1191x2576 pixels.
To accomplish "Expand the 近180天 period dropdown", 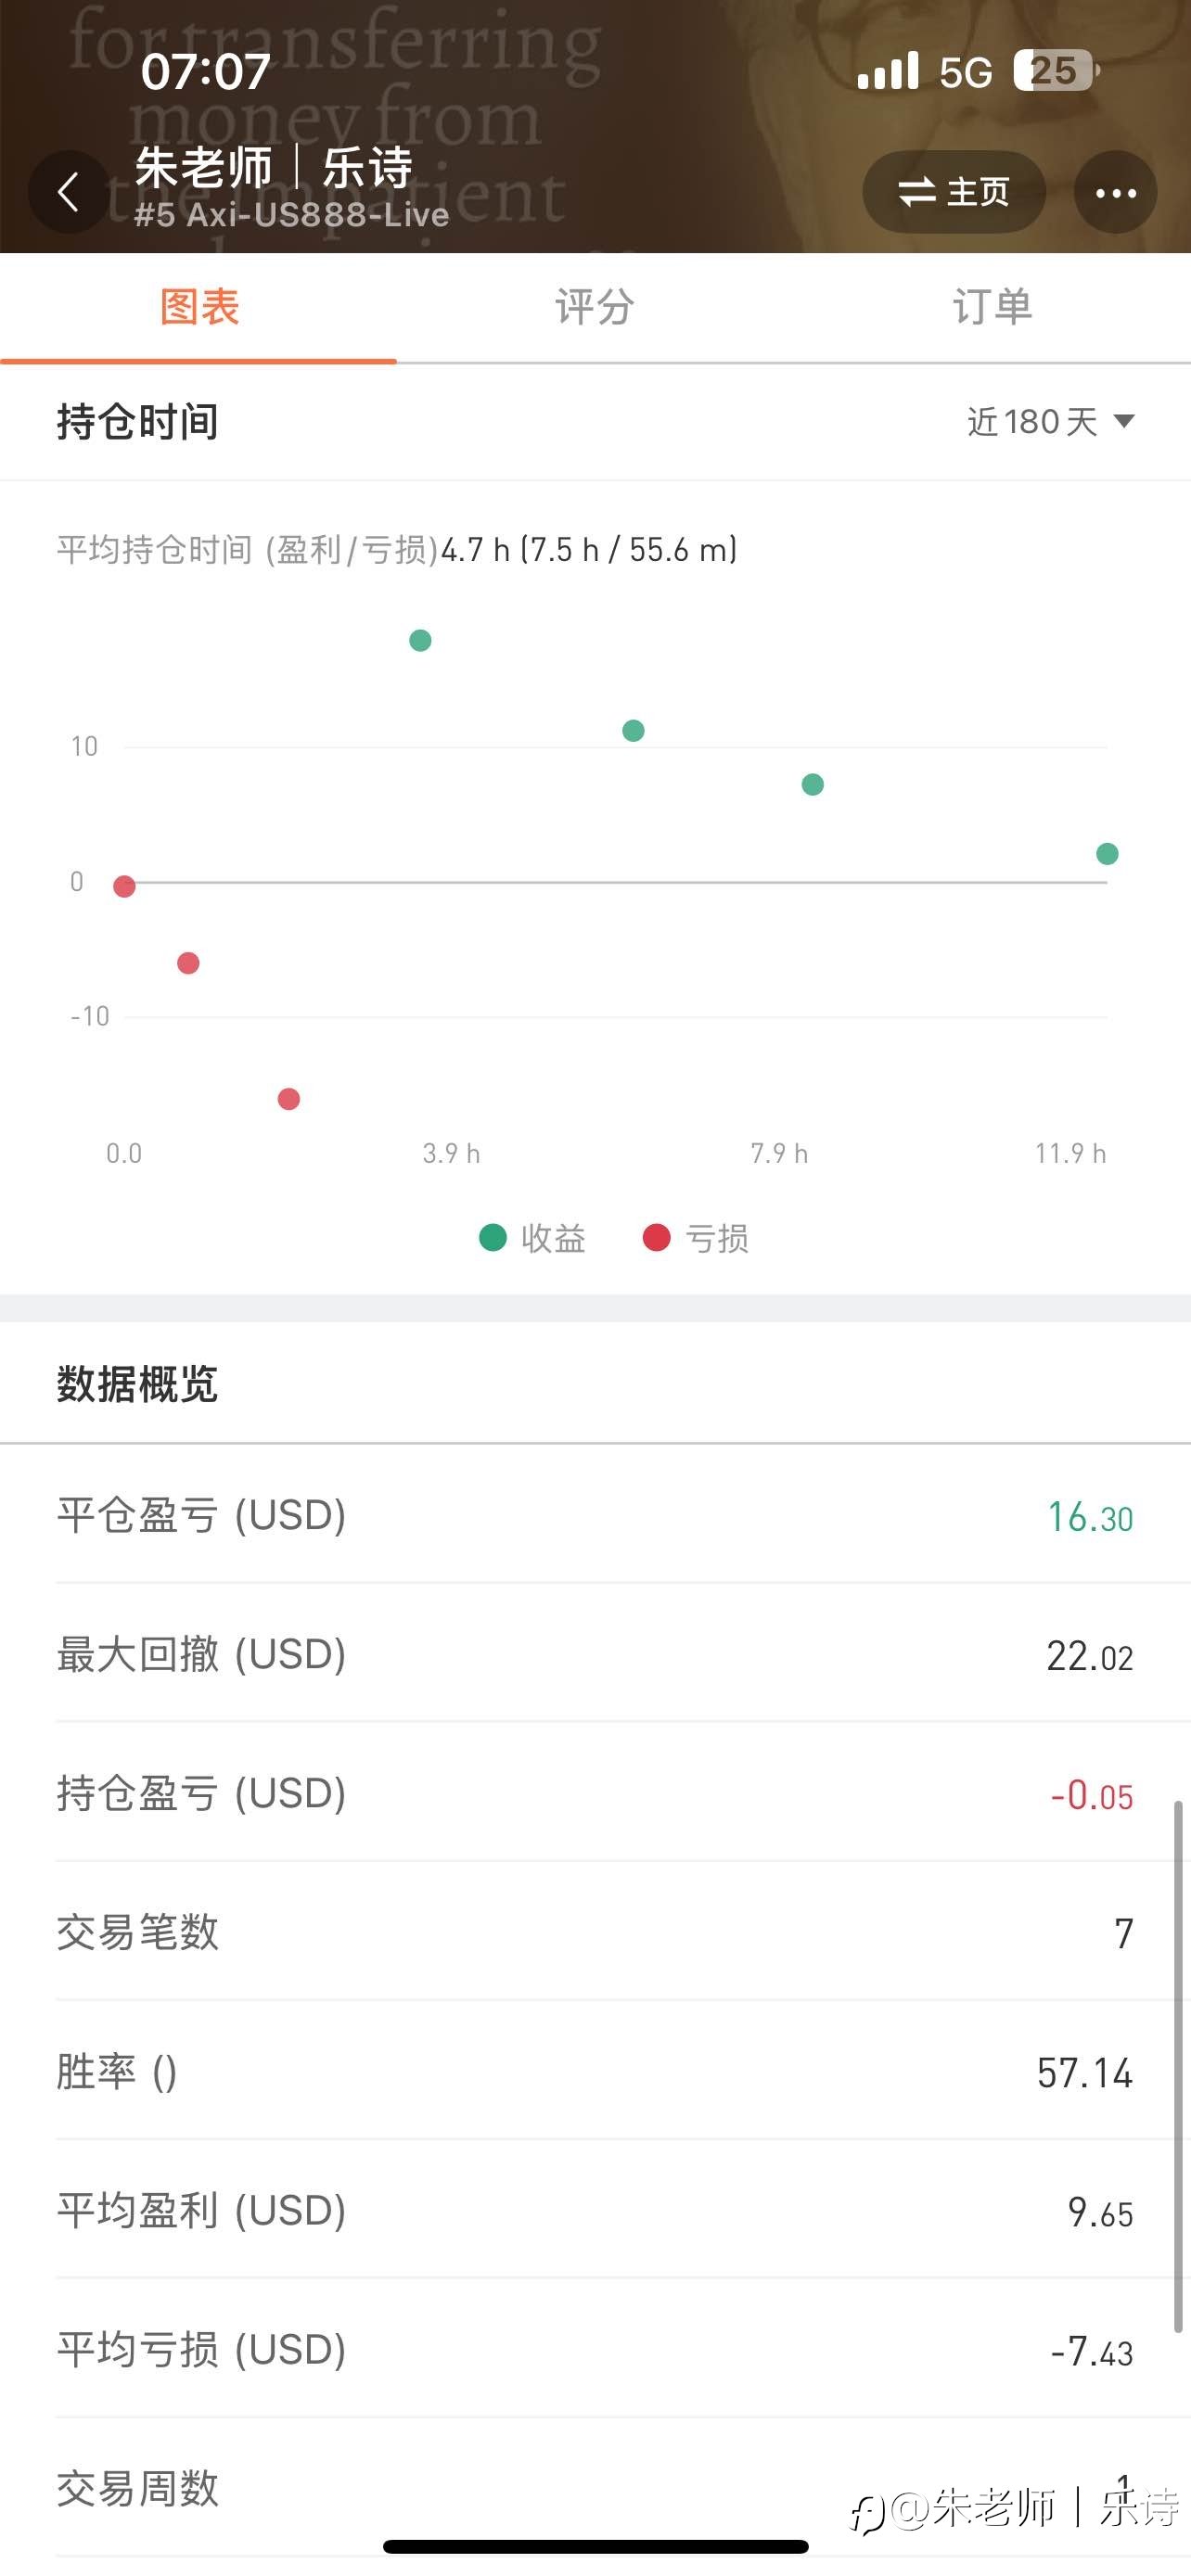I will point(1050,421).
